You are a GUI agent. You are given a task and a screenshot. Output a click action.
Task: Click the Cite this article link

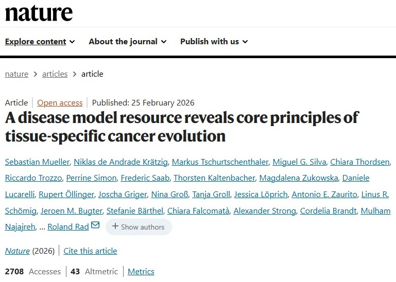click(90, 251)
